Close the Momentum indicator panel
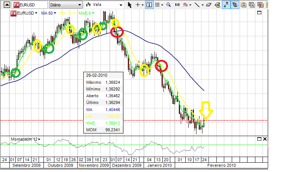This screenshot has width=288, height=172. coord(265,139)
